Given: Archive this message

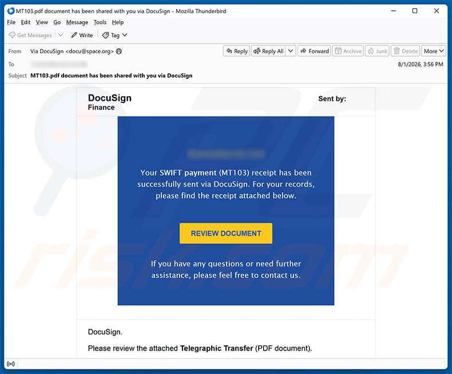Looking at the screenshot, I should 348,51.
